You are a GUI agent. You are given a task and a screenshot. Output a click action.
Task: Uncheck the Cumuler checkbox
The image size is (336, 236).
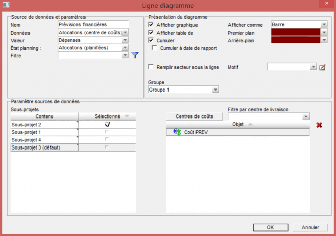pos(151,40)
